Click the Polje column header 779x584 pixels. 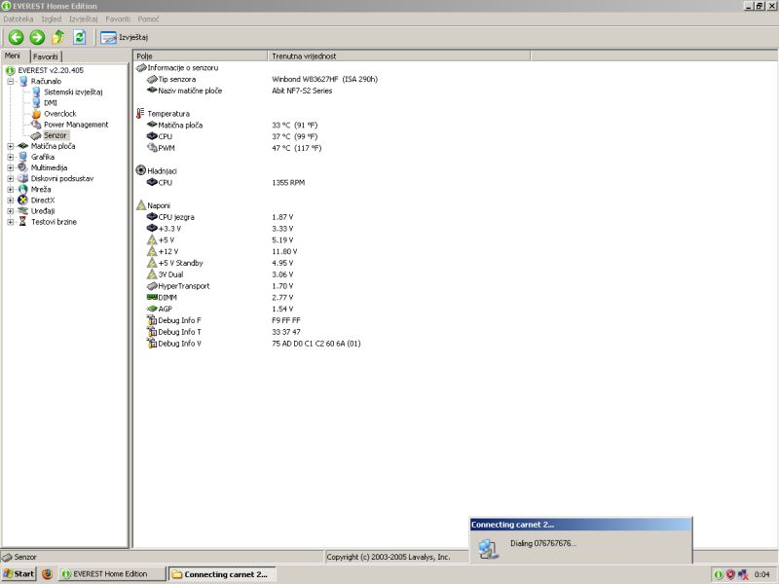pyautogui.click(x=200, y=56)
